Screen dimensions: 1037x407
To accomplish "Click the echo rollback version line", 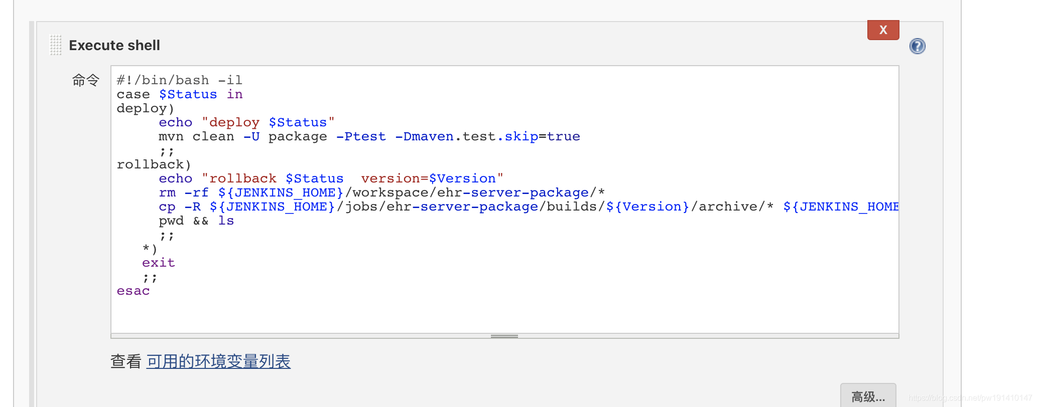I will click(x=331, y=178).
